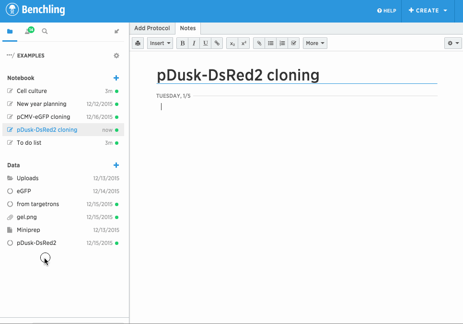Apply subscript formatting
Image resolution: width=463 pixels, height=324 pixels.
tap(232, 43)
